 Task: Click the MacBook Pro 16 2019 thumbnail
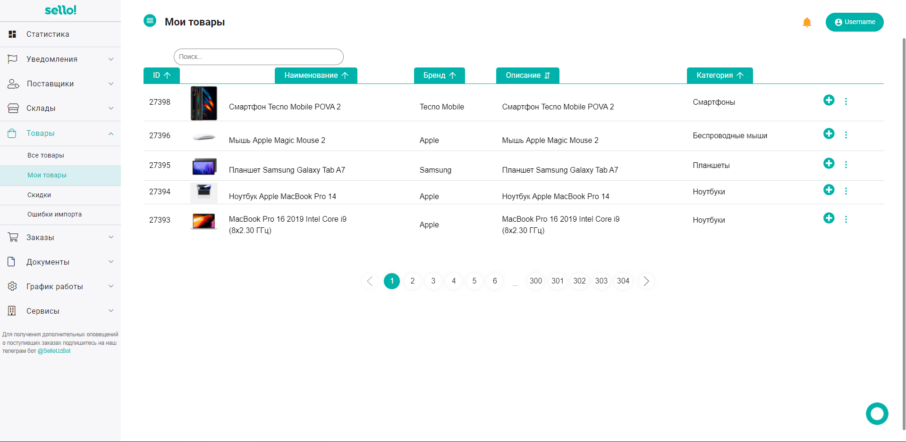tap(204, 221)
